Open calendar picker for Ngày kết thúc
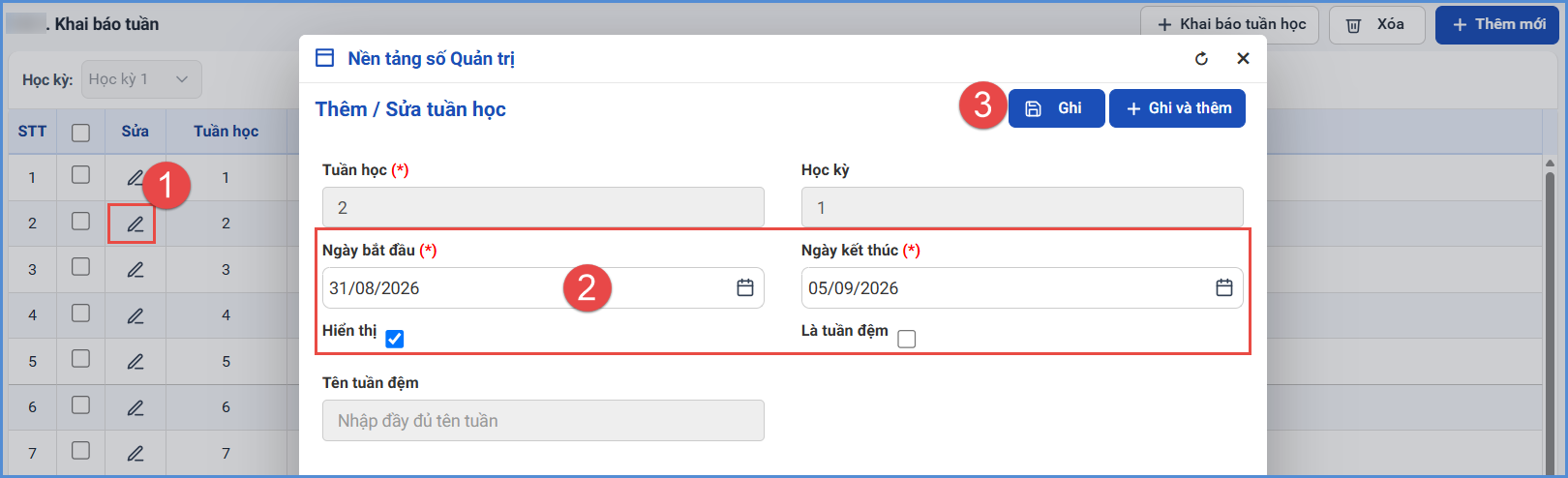The width and height of the screenshot is (1568, 478). (1223, 287)
